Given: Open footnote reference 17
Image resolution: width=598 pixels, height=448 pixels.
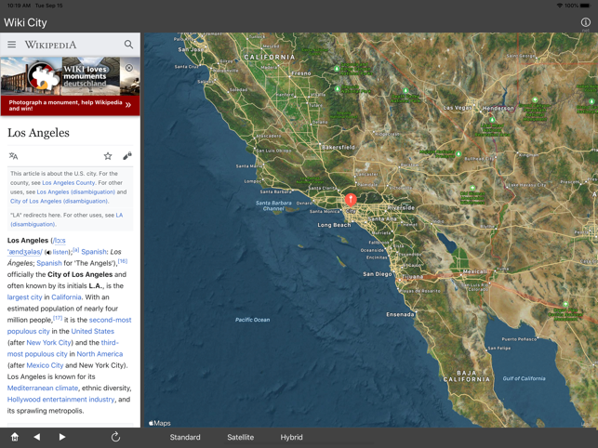Looking at the screenshot, I should point(58,318).
